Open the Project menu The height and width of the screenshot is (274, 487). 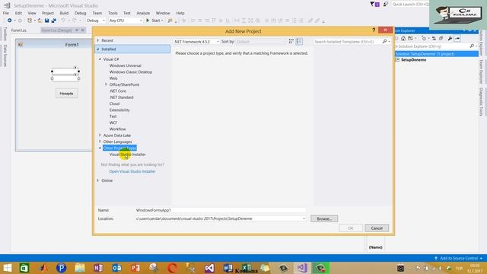pyautogui.click(x=48, y=13)
